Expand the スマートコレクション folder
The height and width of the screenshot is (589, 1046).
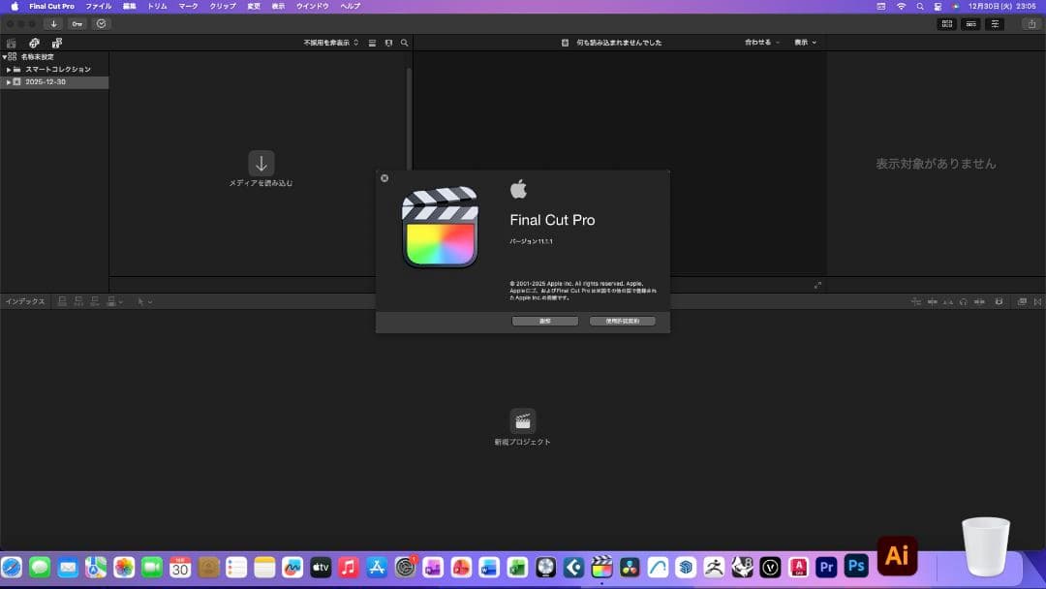click(x=9, y=70)
